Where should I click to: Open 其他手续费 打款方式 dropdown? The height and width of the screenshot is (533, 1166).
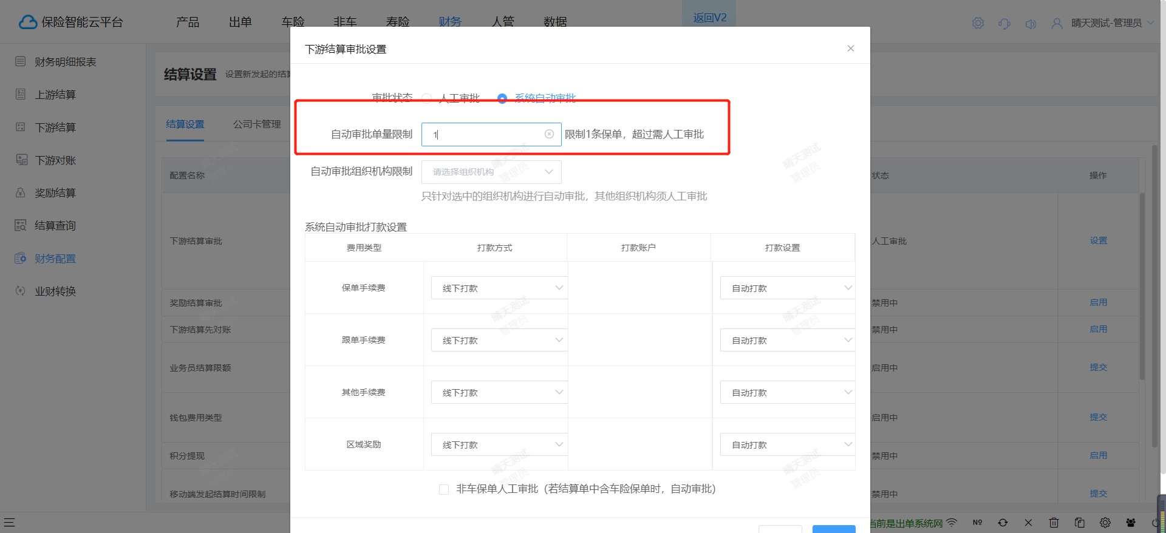(499, 392)
